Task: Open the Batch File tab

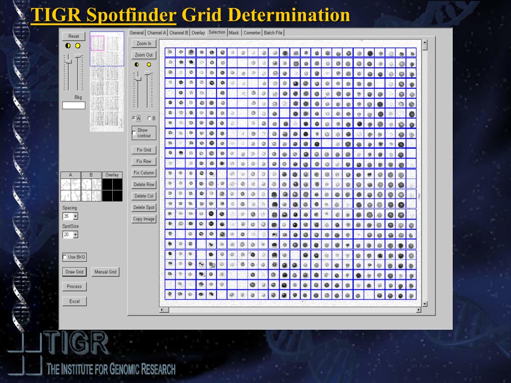Action: 273,32
